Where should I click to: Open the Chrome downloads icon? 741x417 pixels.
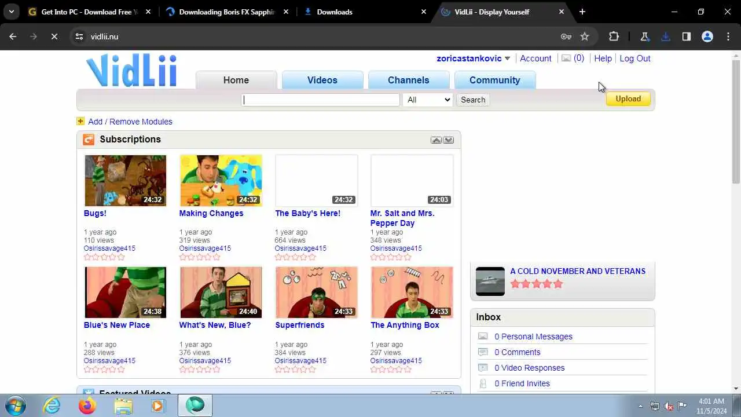[x=665, y=36]
